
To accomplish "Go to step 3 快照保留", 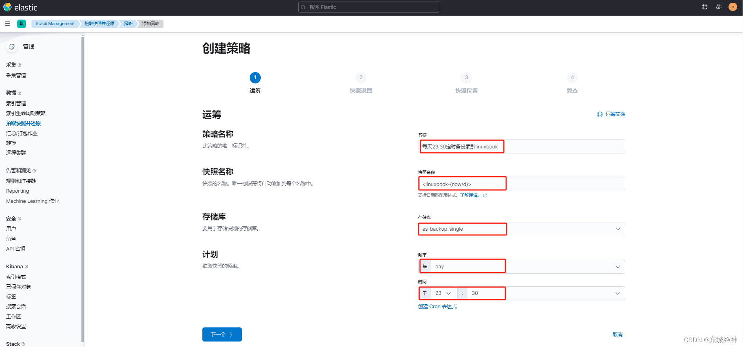I will point(467,83).
